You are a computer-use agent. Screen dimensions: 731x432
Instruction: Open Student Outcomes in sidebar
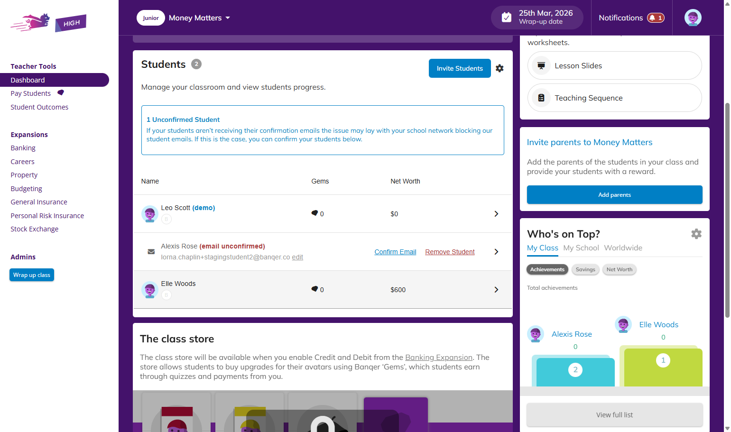39,107
